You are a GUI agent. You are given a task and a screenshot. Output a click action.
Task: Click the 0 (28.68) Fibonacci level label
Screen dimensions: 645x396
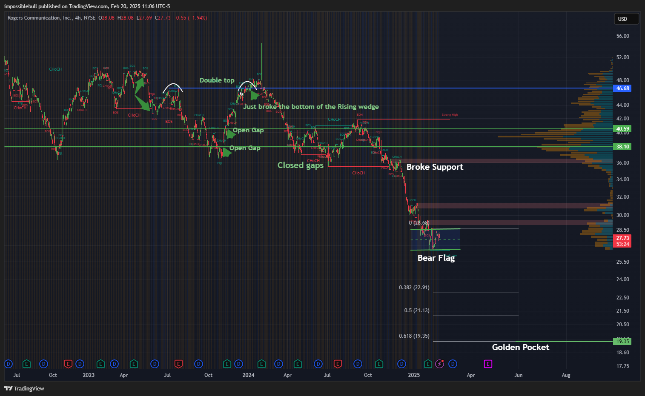pyautogui.click(x=419, y=222)
